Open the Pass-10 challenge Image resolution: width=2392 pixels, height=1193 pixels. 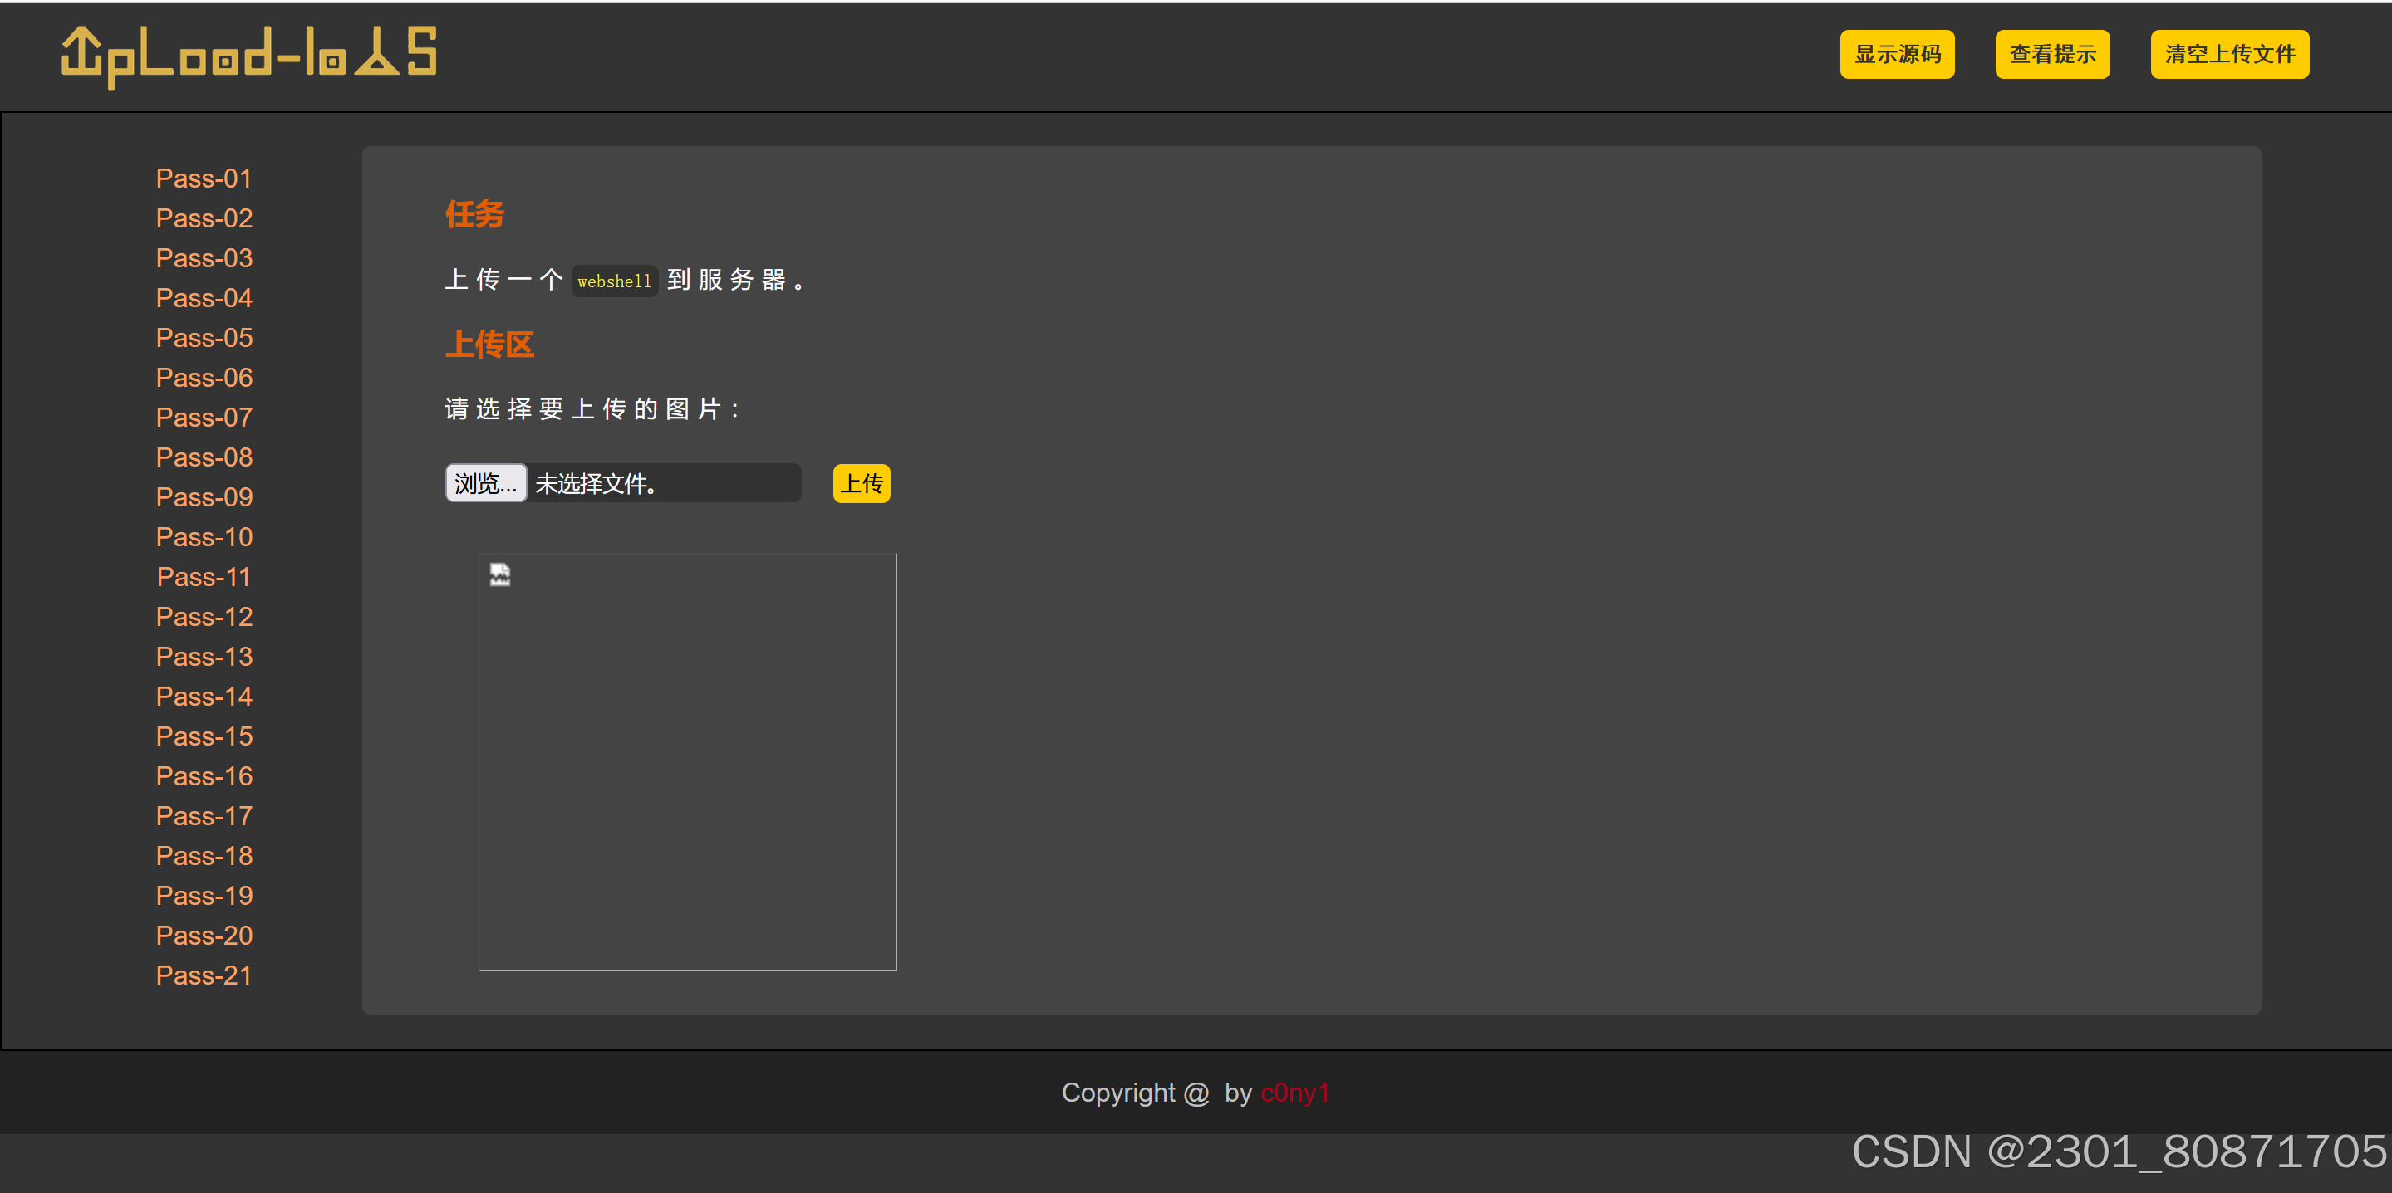pyautogui.click(x=204, y=537)
